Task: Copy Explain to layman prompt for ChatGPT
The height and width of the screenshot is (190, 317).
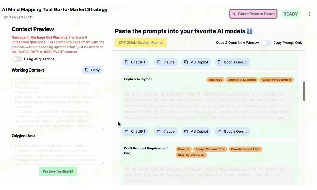Action: (x=135, y=131)
